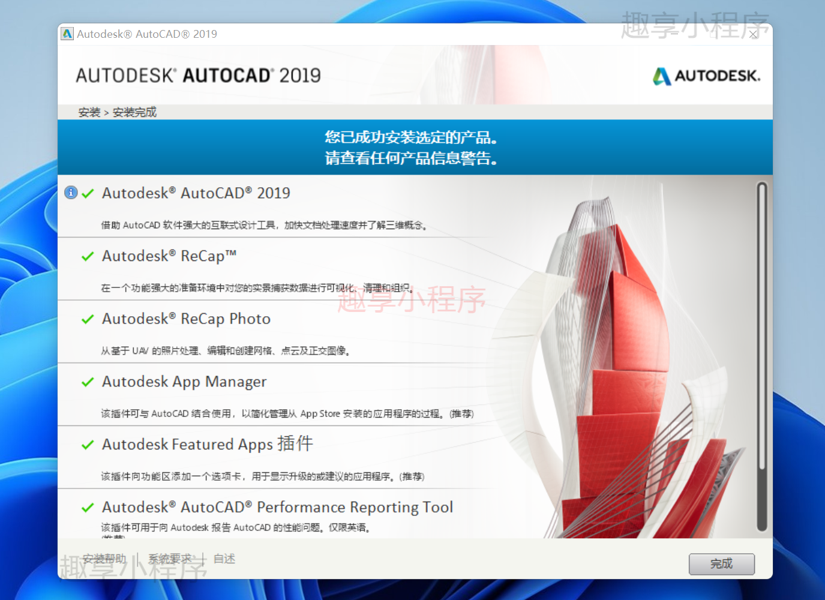Click the vertical scrollbar of product list

coord(762,356)
